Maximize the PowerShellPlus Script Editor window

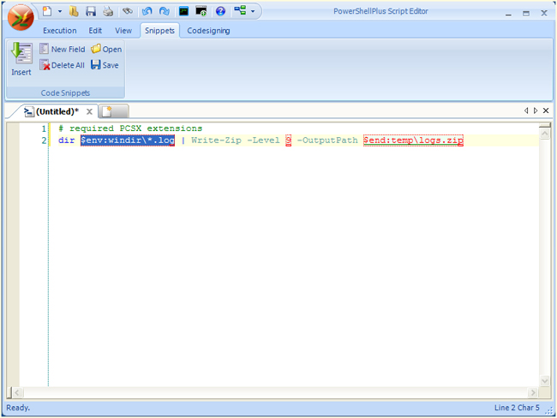click(x=526, y=14)
